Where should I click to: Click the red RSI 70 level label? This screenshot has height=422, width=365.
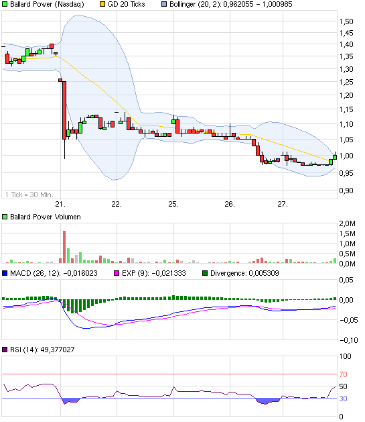(x=343, y=374)
